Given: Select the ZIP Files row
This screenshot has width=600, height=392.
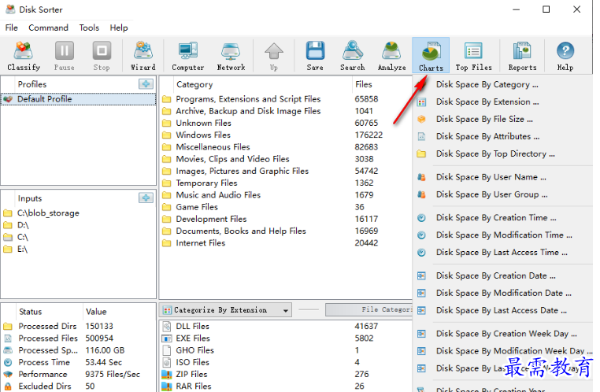Looking at the screenshot, I should [x=286, y=375].
